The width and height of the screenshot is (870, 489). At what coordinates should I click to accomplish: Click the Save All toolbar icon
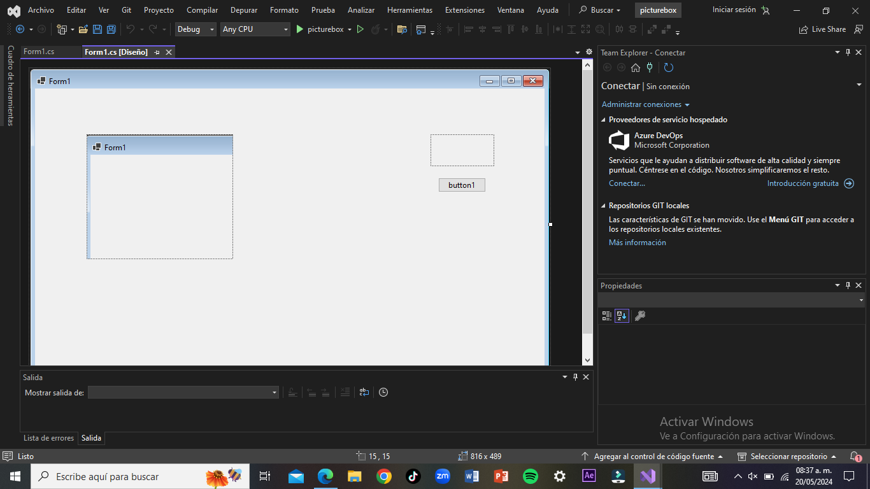click(111, 29)
